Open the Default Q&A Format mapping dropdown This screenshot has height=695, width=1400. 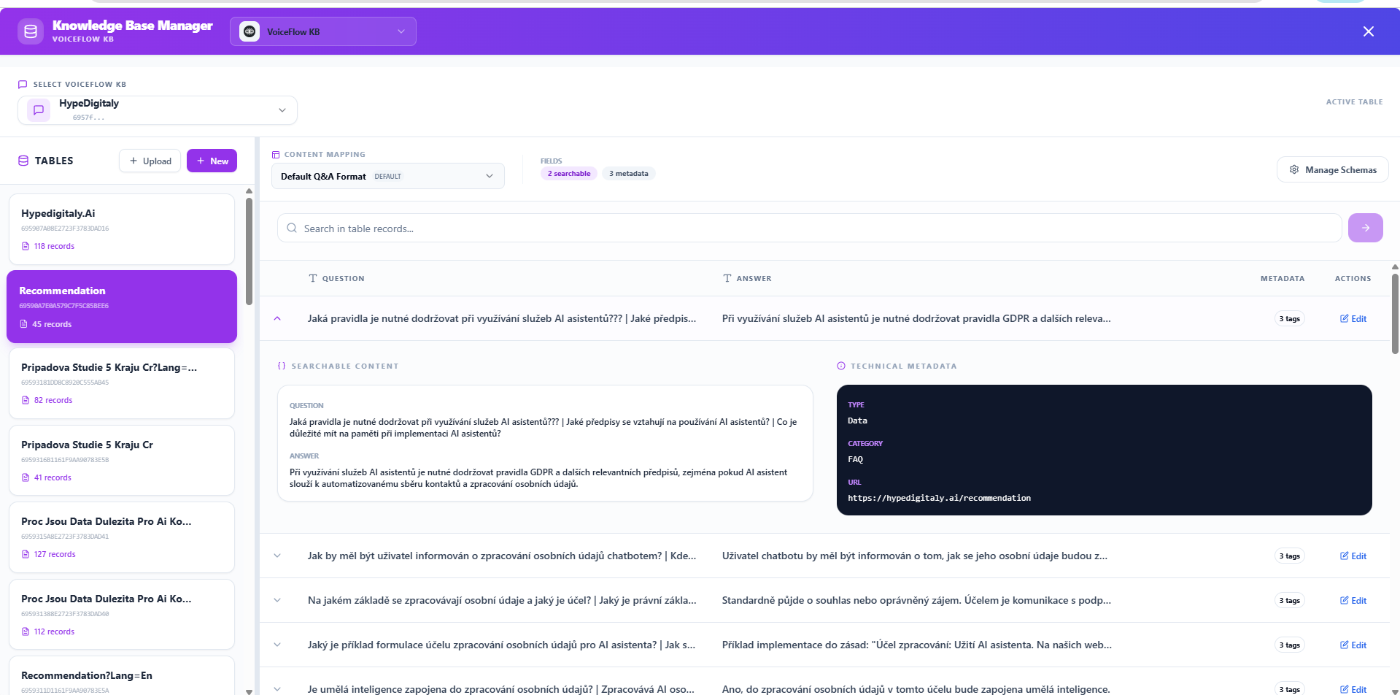tap(387, 175)
